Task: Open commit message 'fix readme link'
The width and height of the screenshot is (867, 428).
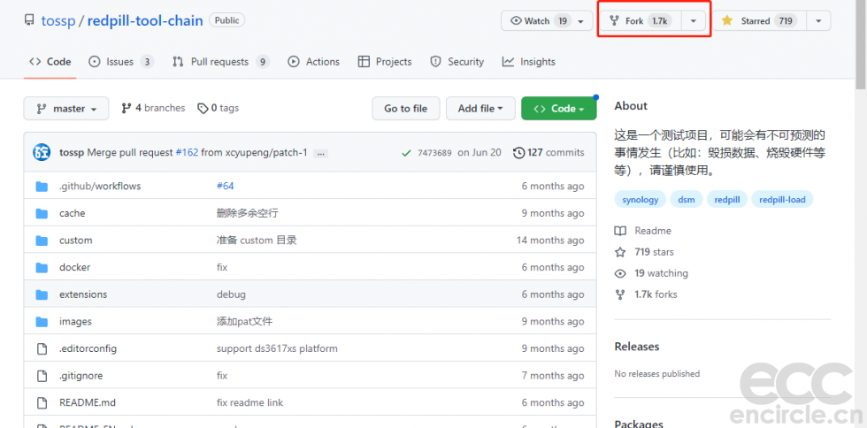Action: click(x=249, y=402)
